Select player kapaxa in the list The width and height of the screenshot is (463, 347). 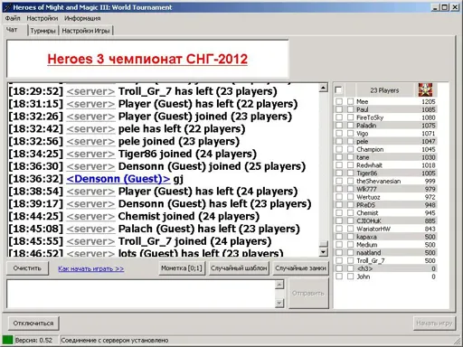point(366,237)
